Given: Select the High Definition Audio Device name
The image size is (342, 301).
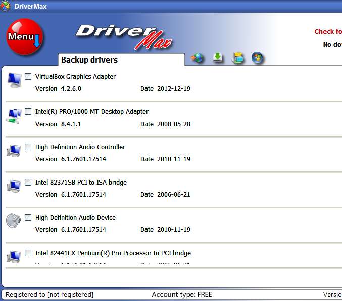Looking at the screenshot, I should [75, 217].
